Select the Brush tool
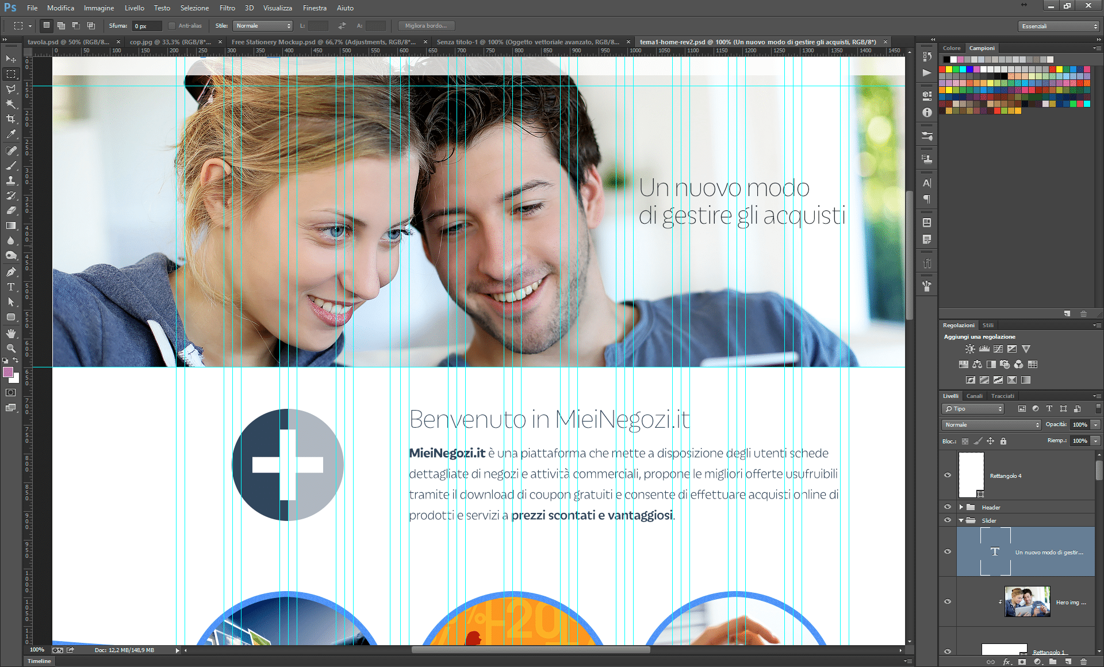Screen dimensions: 1104x667 11,166
